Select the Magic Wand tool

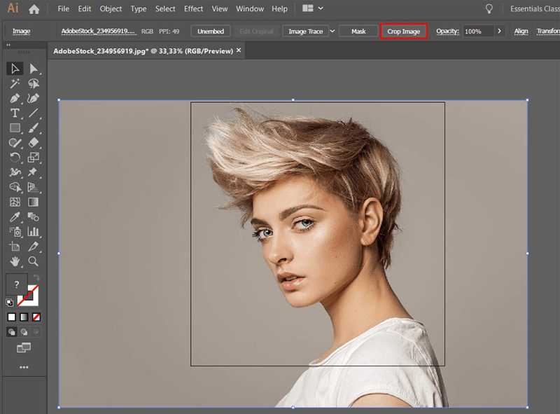coord(15,83)
